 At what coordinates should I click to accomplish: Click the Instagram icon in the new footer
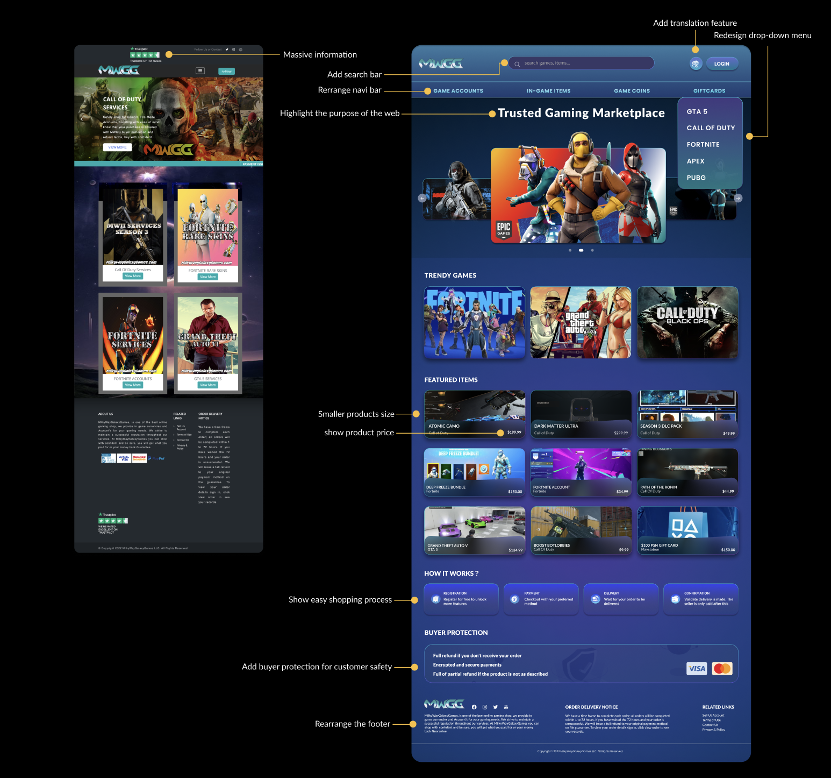pos(485,707)
